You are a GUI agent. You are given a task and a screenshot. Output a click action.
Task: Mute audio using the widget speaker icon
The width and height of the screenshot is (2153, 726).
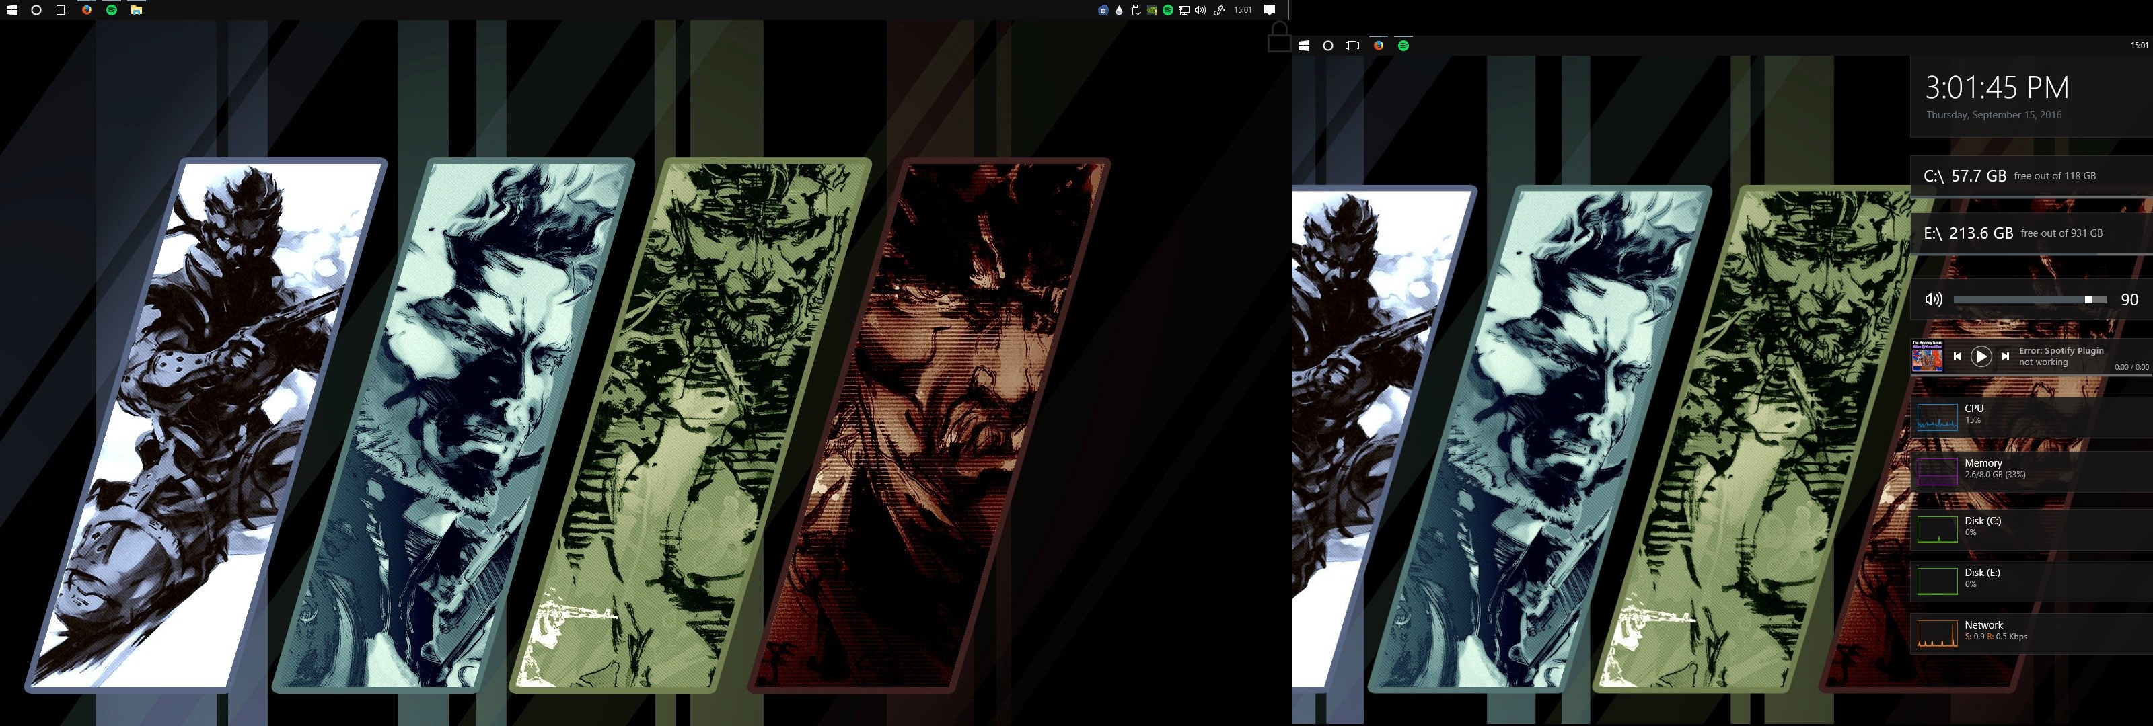pyautogui.click(x=1933, y=299)
